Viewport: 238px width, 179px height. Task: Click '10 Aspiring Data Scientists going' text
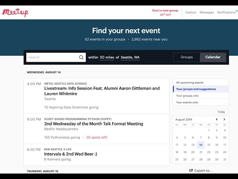coord(71,107)
